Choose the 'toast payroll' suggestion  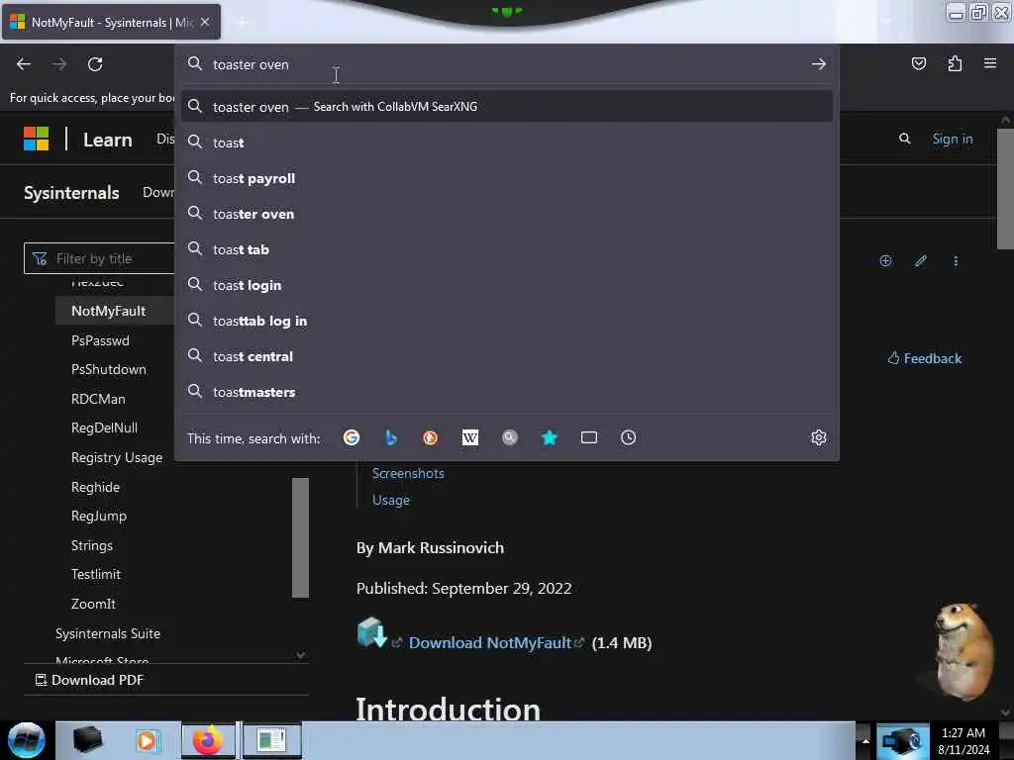pos(506,178)
